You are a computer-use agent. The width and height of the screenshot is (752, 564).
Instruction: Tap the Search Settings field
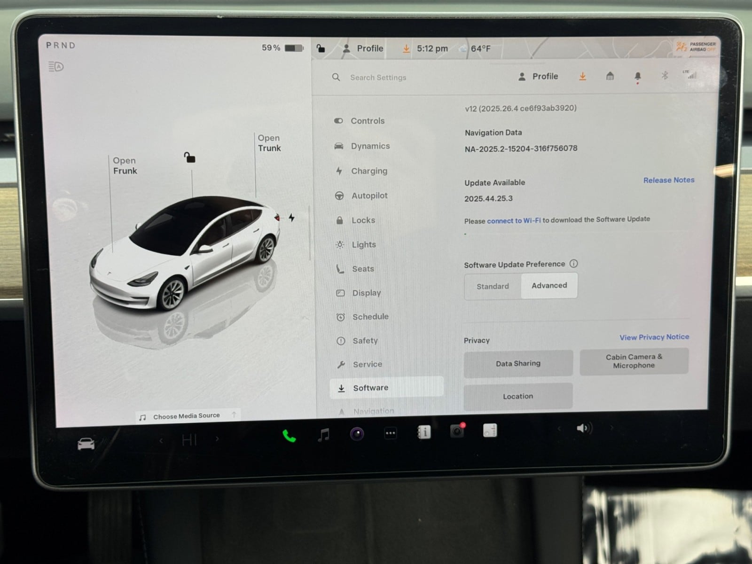click(x=378, y=78)
